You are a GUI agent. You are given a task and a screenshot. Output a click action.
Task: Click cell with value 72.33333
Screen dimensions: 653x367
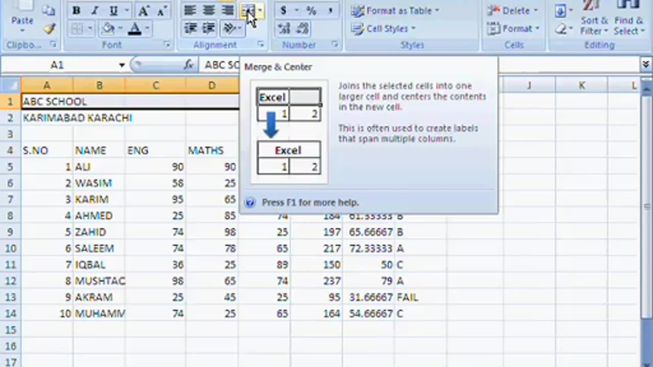[368, 248]
